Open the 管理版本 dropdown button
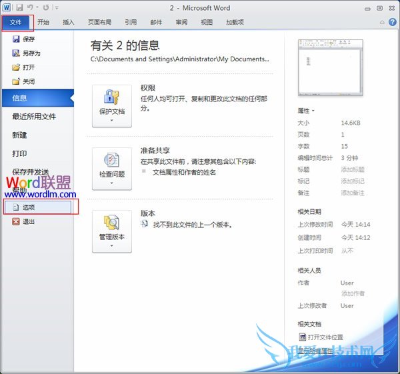This screenshot has width=400, height=374. pyautogui.click(x=112, y=231)
